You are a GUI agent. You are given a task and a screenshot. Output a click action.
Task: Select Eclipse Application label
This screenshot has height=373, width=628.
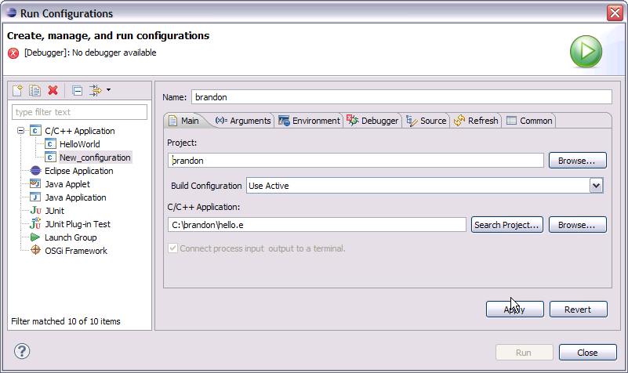(79, 171)
